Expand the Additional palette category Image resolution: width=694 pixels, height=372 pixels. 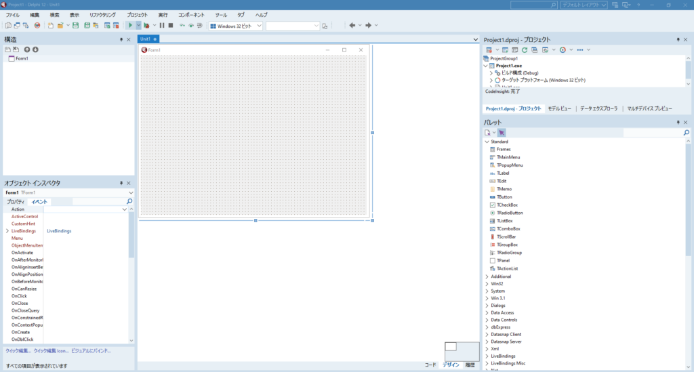(x=487, y=276)
